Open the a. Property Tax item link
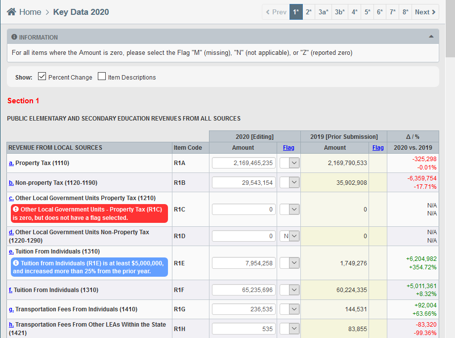 click(11, 163)
